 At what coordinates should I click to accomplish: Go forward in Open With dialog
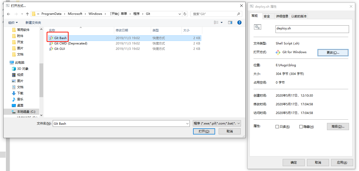pyautogui.click(x=16, y=14)
